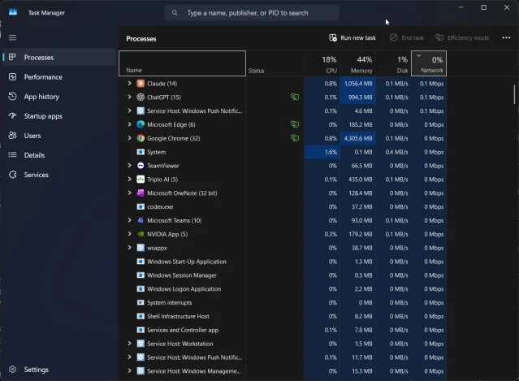Open the hamburger navigation menu
Screen dimensions: 519x381
coord(12,37)
